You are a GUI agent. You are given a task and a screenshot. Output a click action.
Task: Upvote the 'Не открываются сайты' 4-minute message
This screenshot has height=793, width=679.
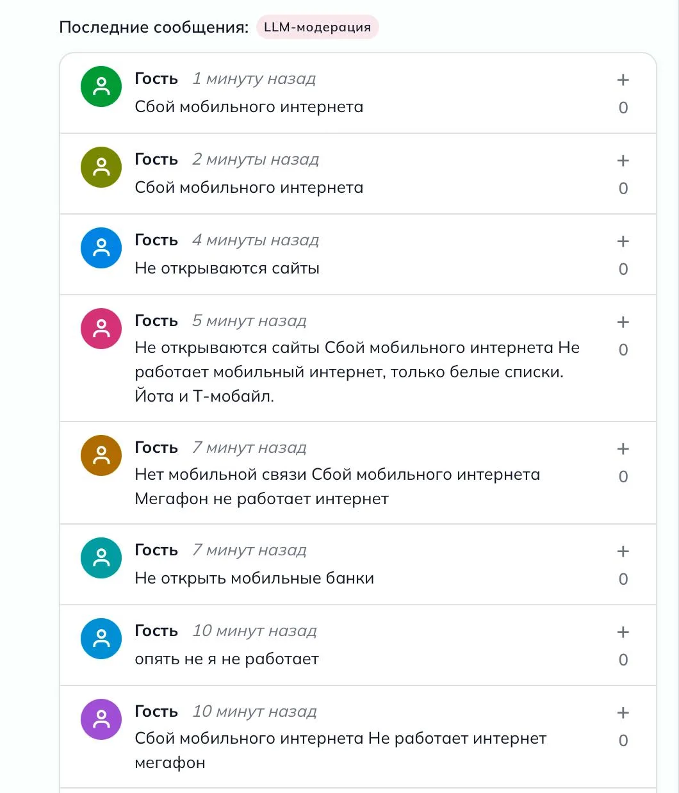coord(623,241)
